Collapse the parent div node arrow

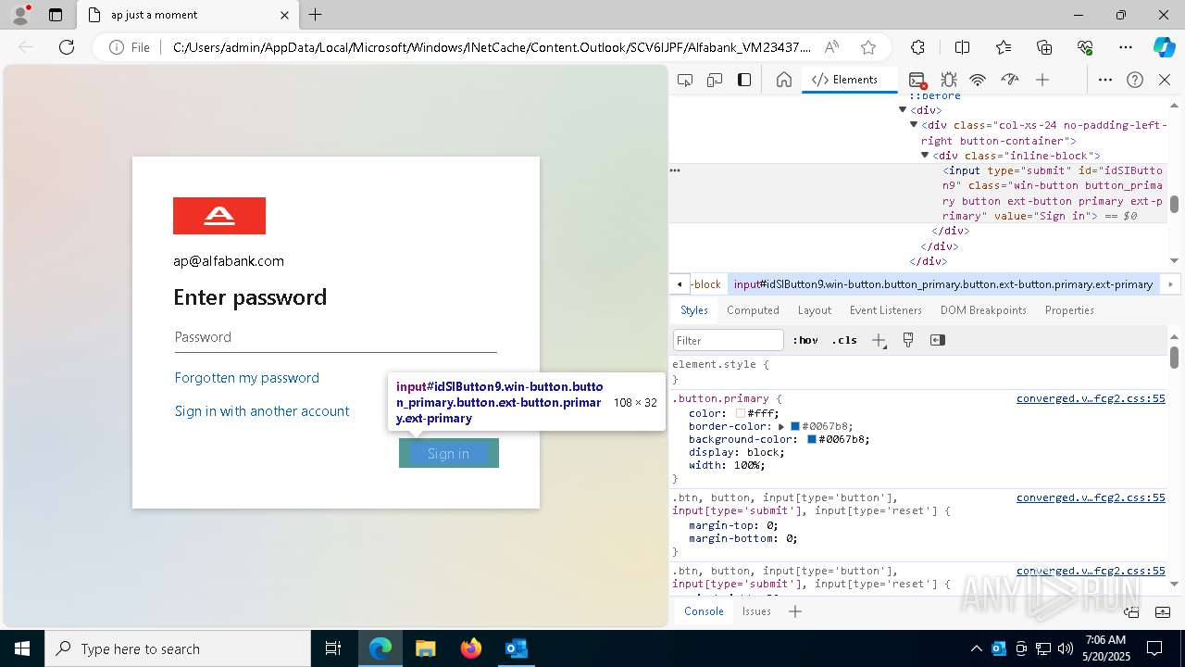click(903, 110)
